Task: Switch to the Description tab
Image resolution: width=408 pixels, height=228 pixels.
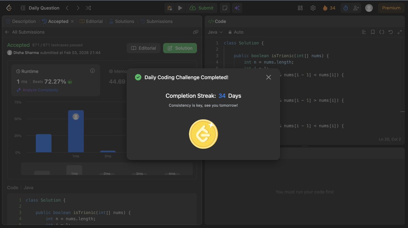Action: pyautogui.click(x=21, y=21)
